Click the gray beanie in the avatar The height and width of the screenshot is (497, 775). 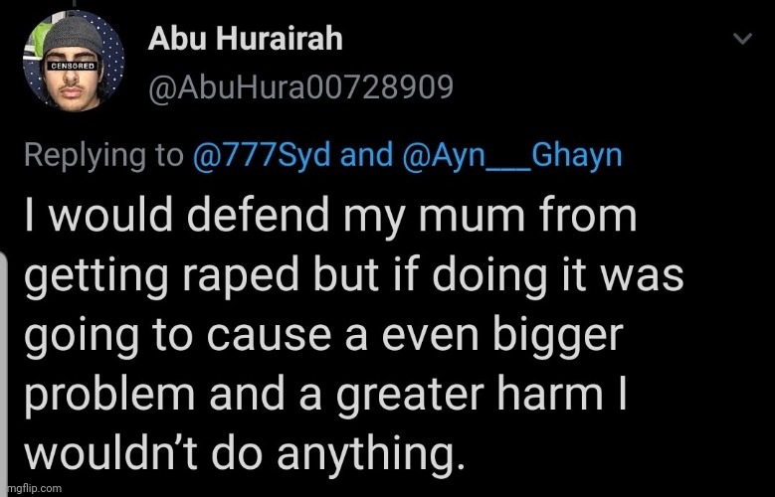click(x=73, y=36)
